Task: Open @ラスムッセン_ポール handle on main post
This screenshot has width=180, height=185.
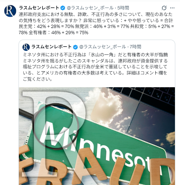Action: pos(90,8)
